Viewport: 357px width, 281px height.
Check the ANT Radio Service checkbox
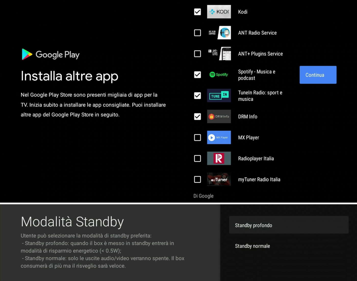(197, 33)
